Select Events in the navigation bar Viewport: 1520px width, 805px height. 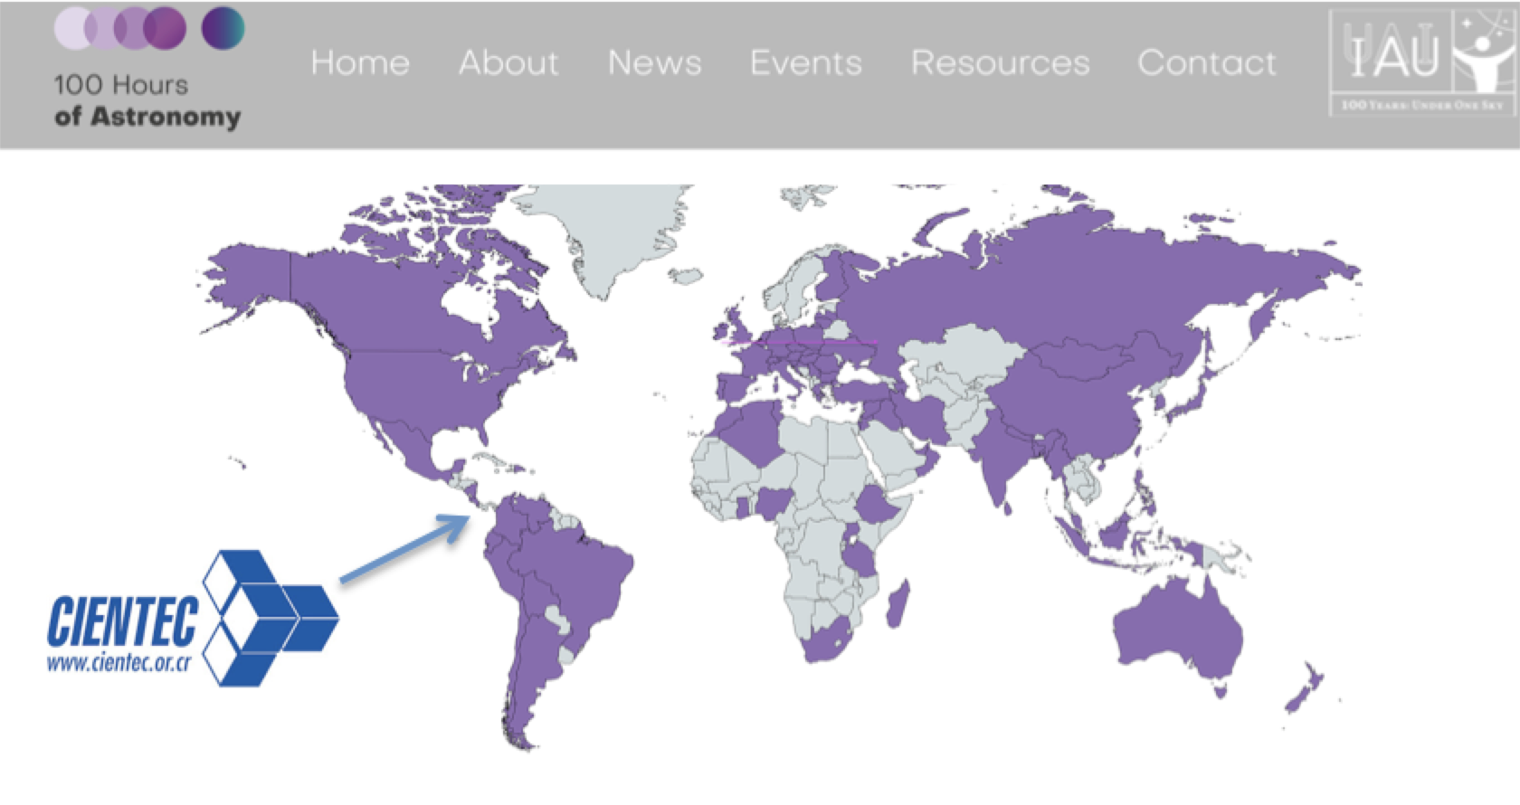coord(805,62)
